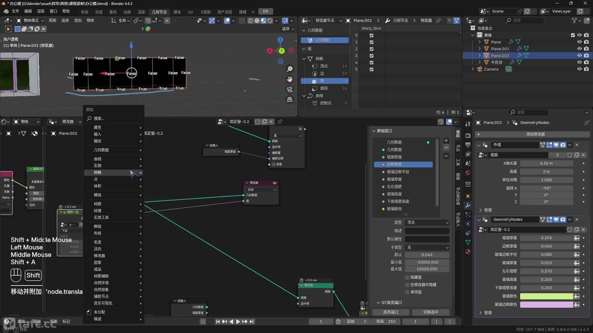Click the Blender logo menu icon
This screenshot has height=333, width=593.
click(6, 11)
